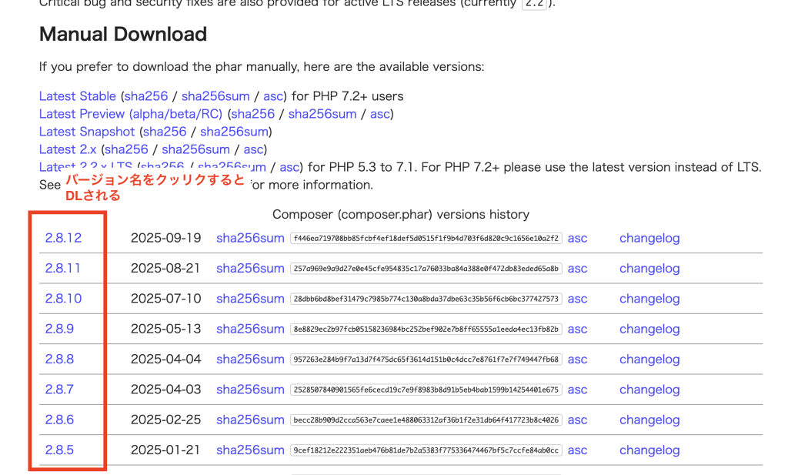The image size is (788, 475).
Task: Download Composer version 2.8.12
Action: pyautogui.click(x=63, y=238)
